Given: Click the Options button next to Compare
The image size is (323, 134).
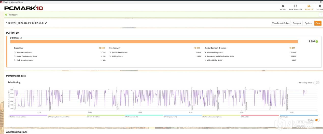Looking at the screenshot, I should (308, 23).
